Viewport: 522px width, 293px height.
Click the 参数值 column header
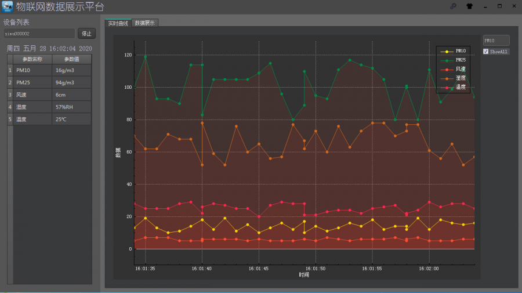click(71, 59)
